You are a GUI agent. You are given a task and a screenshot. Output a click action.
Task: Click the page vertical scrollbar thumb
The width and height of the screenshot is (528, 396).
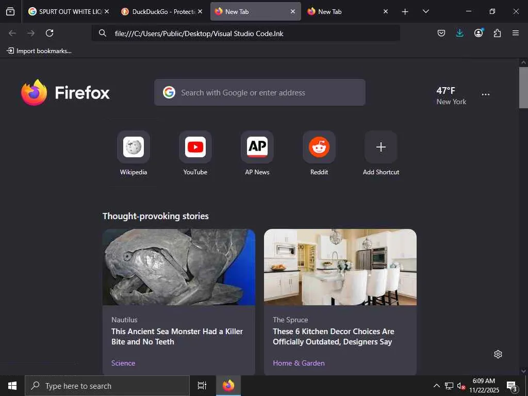(523, 88)
